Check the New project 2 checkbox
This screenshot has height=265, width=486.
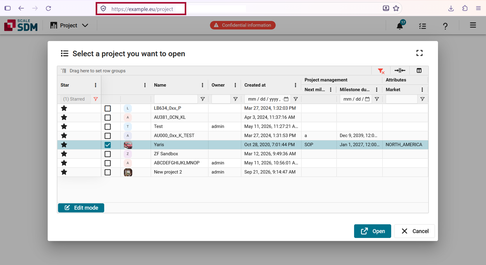pyautogui.click(x=108, y=172)
